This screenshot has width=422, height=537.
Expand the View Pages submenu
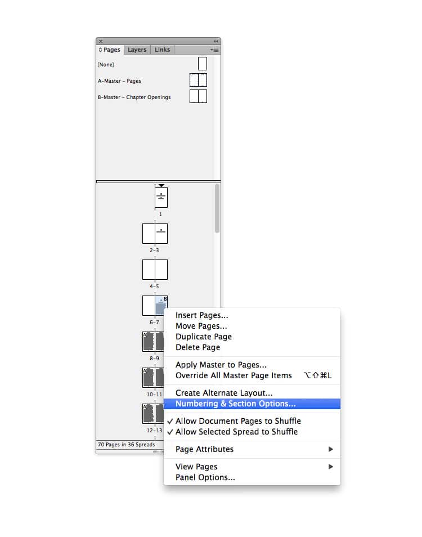point(252,467)
